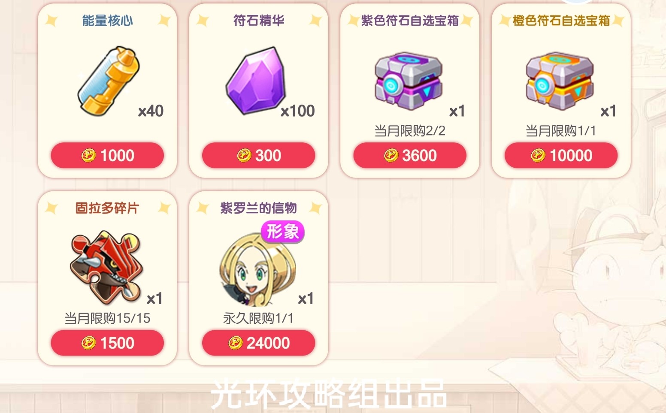
Task: Purchase purple chest for 3600 coins
Action: point(410,155)
